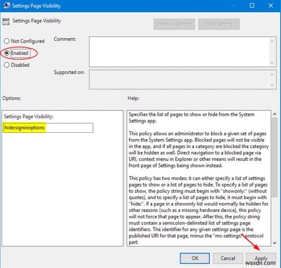Click the 'Options:' label
281x268 pixels.
(x=11, y=98)
